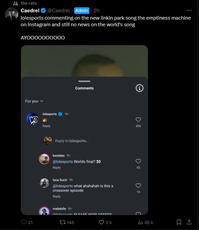Viewport: 199px width, 230px height.
Task: Click the reply comment bubble icon
Action: [x=24, y=222]
